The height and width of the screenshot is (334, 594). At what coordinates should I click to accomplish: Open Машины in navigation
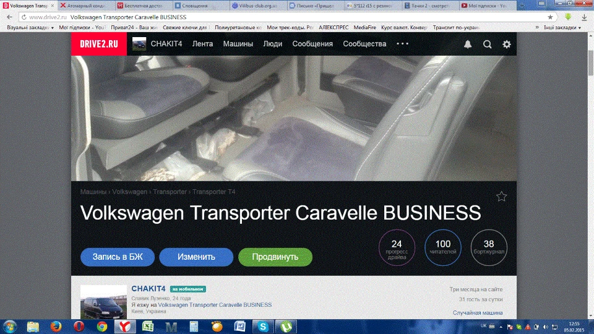[238, 44]
